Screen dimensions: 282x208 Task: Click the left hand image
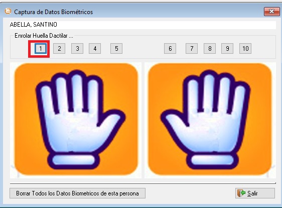pos(76,120)
